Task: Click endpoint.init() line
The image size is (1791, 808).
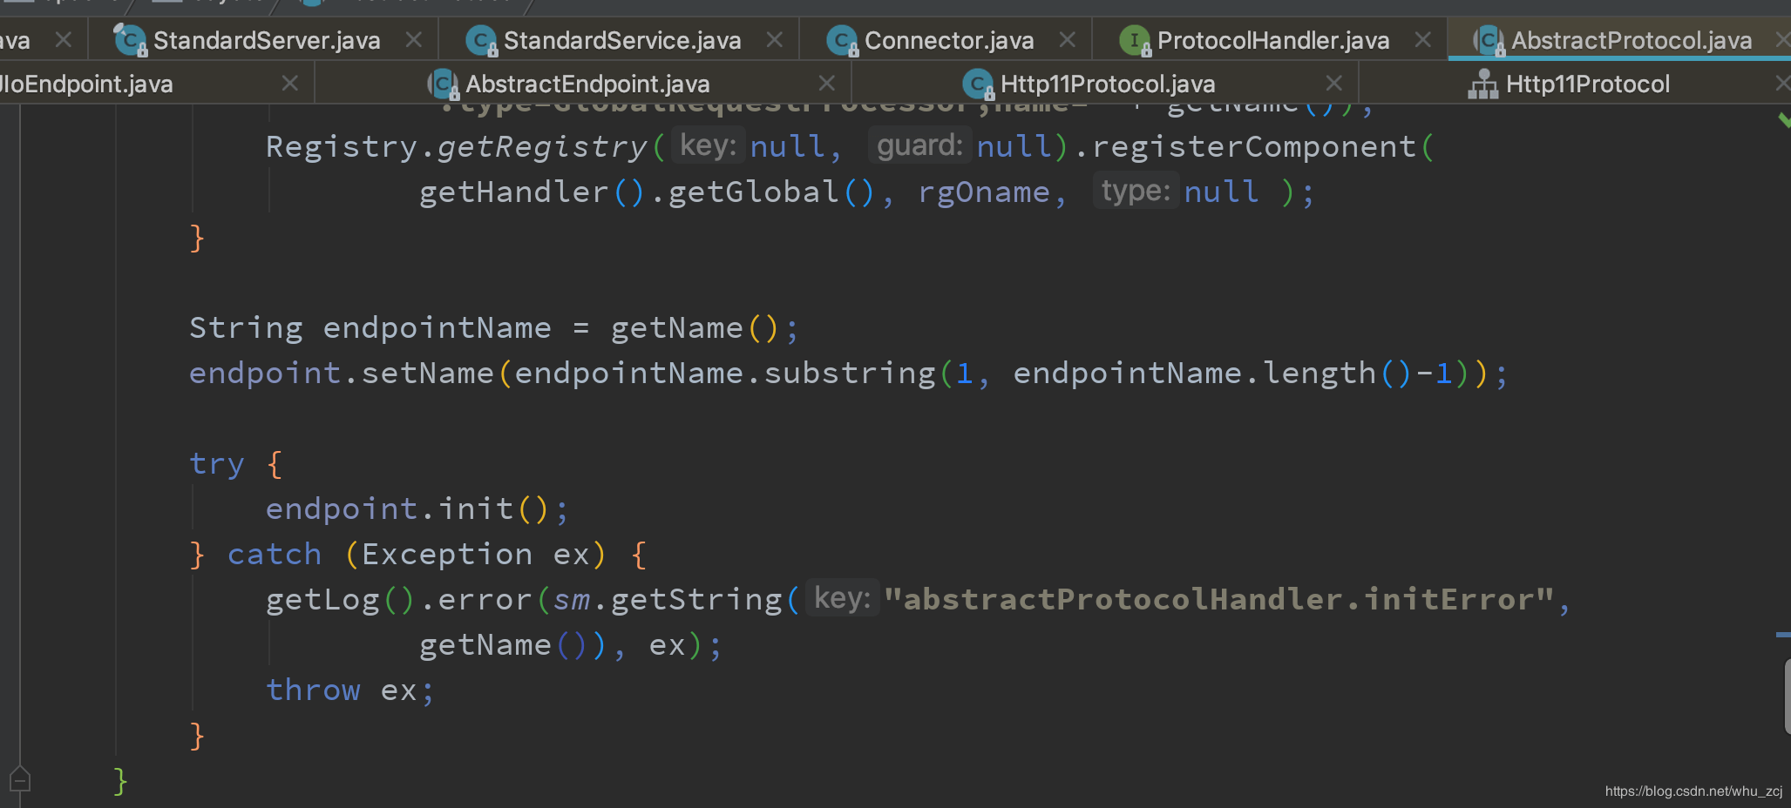Action: coord(417,508)
